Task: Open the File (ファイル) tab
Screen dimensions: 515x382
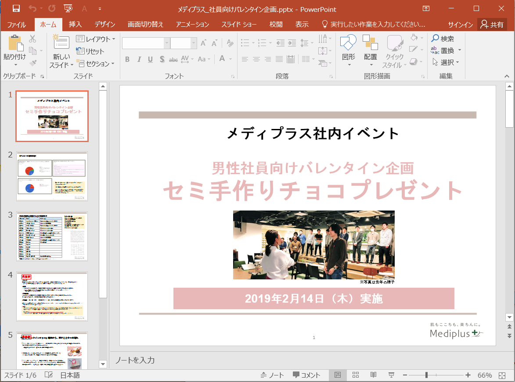Action: coord(16,25)
